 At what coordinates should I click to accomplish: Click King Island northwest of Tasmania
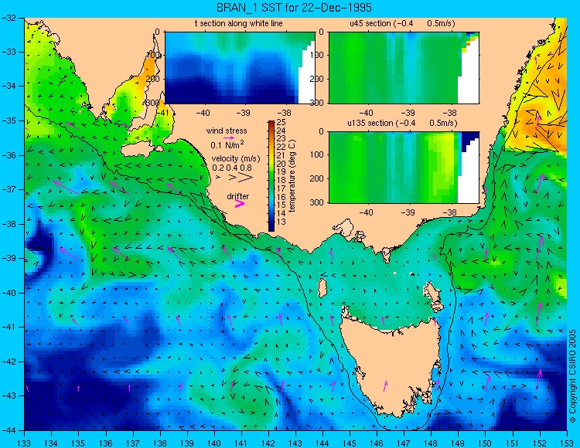(322, 288)
